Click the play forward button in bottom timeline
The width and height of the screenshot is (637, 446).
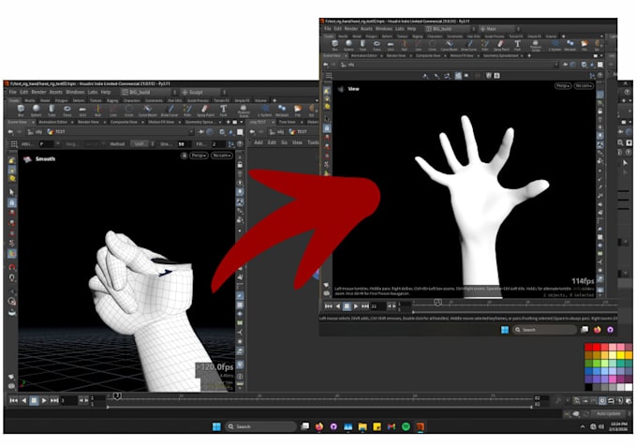tap(44, 400)
